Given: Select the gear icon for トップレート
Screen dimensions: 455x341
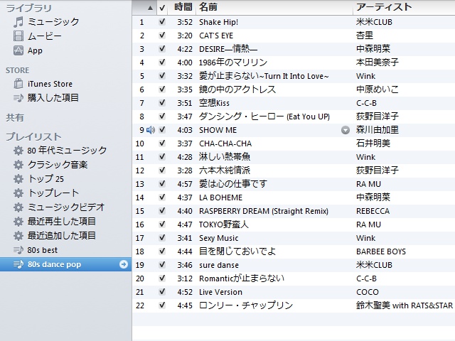Looking at the screenshot, I should coord(18,193).
